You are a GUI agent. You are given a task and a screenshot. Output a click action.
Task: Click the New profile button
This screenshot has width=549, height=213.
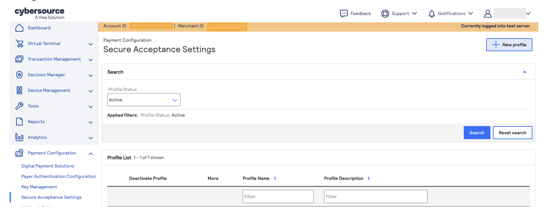click(x=509, y=45)
